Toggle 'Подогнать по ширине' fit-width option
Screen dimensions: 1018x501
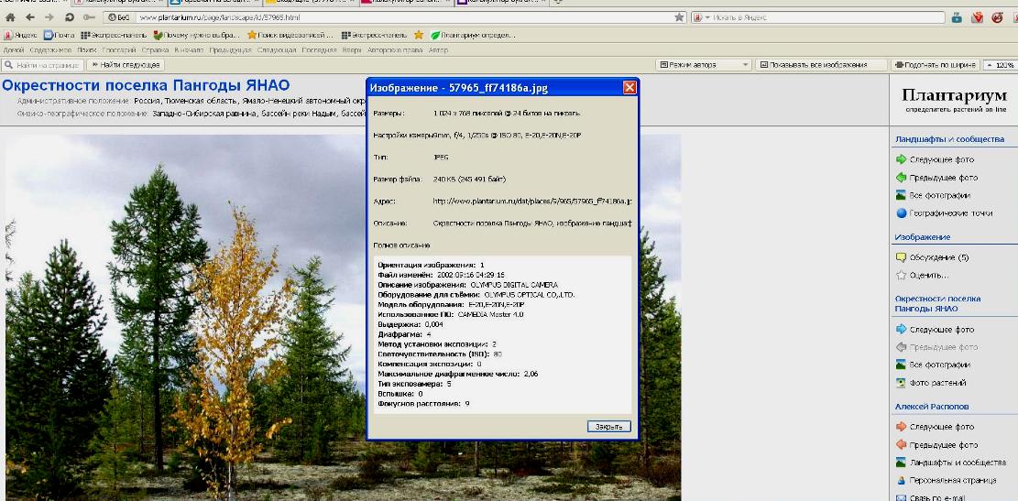[933, 65]
